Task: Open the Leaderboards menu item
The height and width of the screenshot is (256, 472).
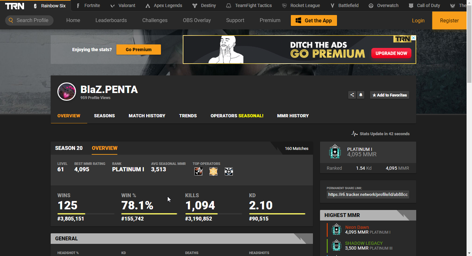Action: (111, 20)
